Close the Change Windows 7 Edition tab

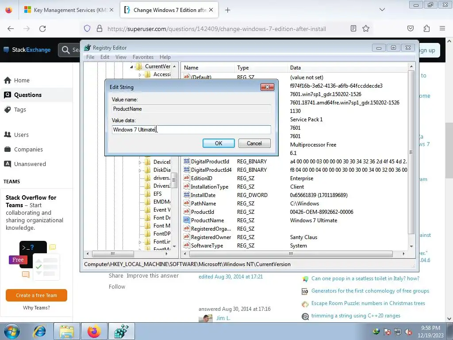click(x=211, y=10)
